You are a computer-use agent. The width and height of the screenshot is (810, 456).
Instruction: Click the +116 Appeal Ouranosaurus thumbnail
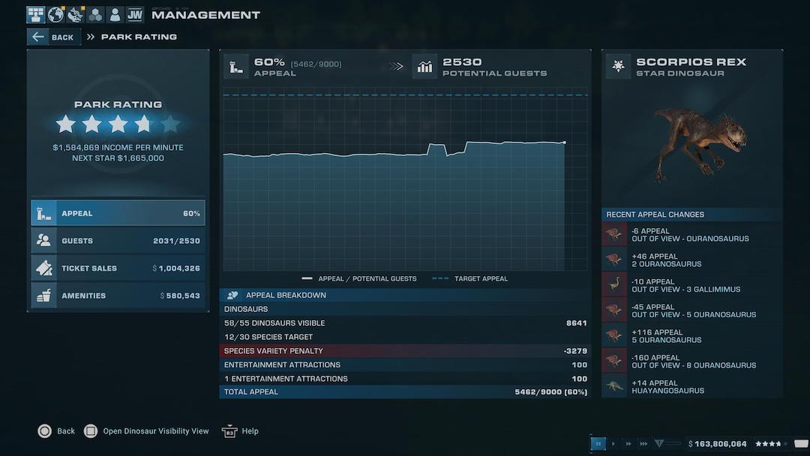(x=614, y=336)
